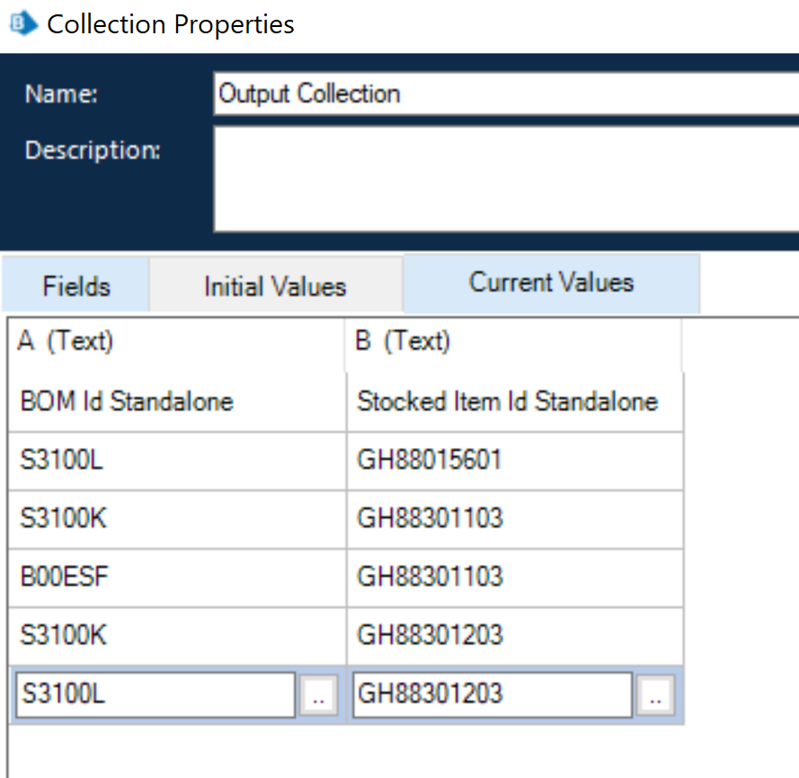Click the B00ESF cell in column A
799x778 pixels.
177,577
